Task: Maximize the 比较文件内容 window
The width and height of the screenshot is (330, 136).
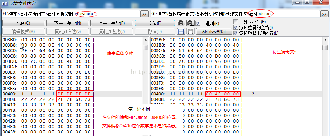Action: 307,2
